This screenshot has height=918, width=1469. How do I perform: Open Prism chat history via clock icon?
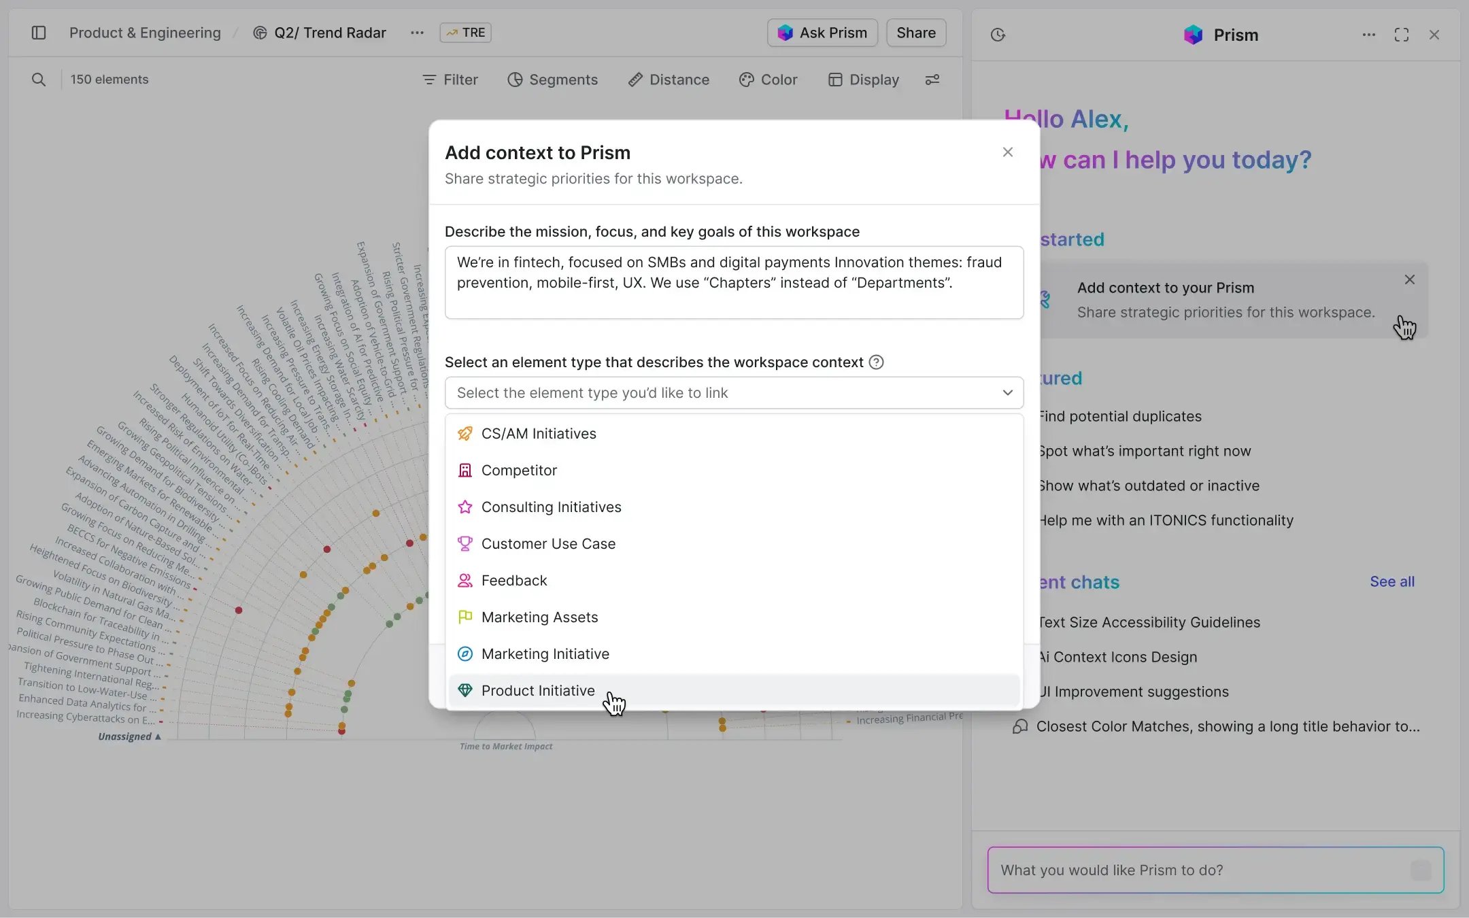tap(998, 34)
